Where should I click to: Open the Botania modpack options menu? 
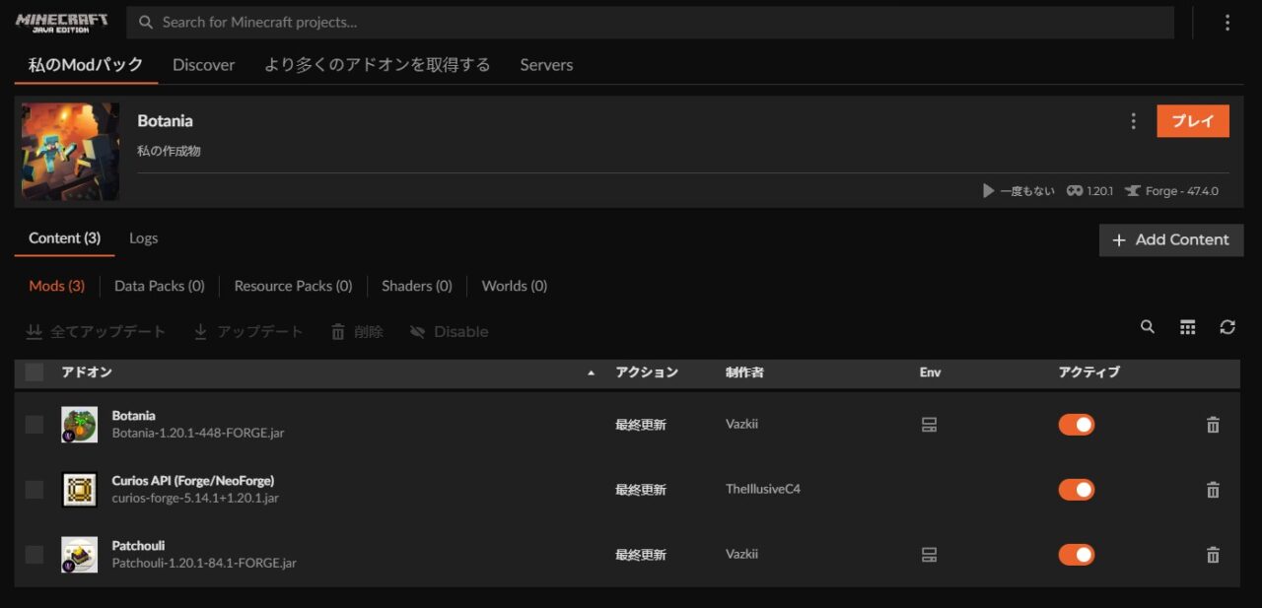pos(1133,121)
